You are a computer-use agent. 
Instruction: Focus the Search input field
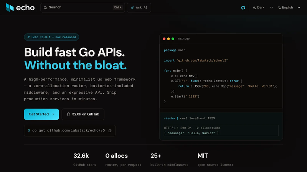coord(83,8)
